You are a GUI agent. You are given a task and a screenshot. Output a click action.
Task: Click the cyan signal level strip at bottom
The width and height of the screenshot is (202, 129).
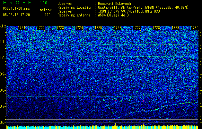click(x=102, y=127)
